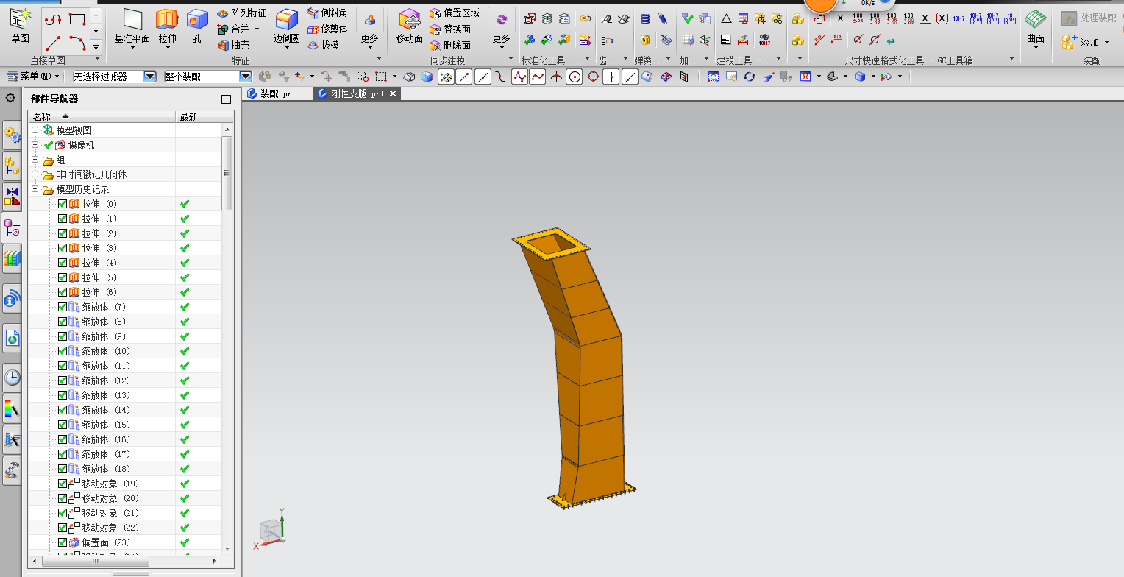Expand the 模型视图 tree node
Screen dimensions: 1124x577
tap(35, 130)
